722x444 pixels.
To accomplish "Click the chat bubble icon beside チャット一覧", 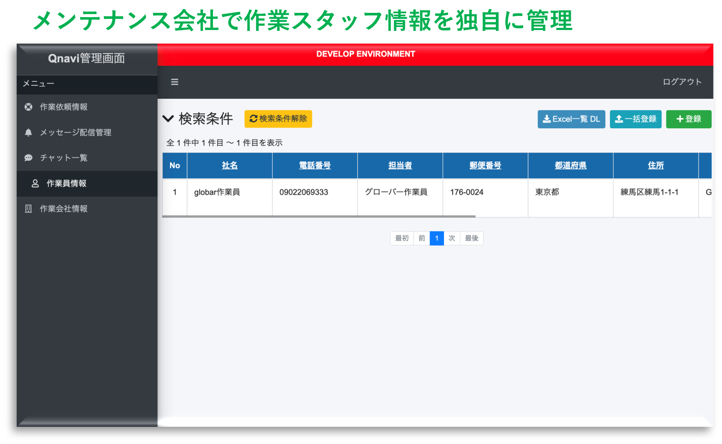I will 28,158.
